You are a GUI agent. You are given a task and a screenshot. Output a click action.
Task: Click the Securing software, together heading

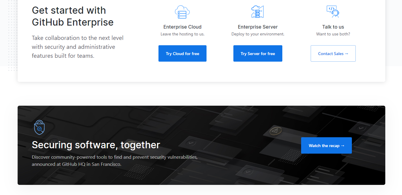pos(96,145)
